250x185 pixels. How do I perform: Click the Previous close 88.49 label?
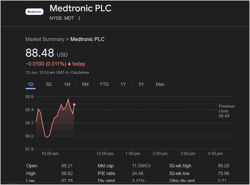pos(226,111)
